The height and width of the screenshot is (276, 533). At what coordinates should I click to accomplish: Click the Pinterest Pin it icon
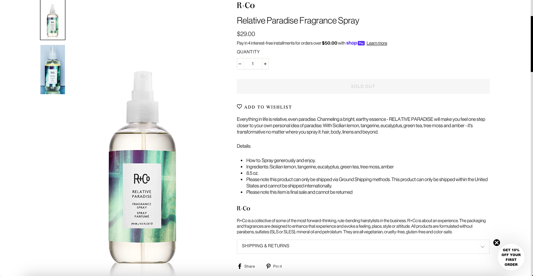(268, 266)
